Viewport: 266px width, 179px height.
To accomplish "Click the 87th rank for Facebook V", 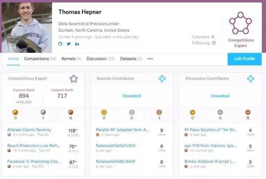I will (x=73, y=162).
